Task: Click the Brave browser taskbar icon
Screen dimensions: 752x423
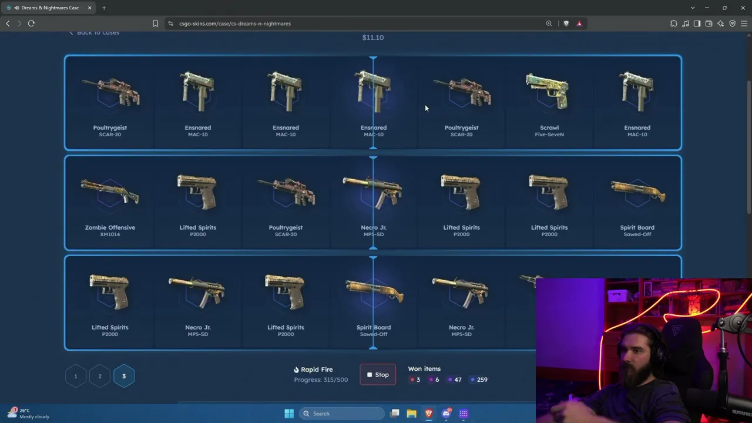Action: (x=429, y=414)
